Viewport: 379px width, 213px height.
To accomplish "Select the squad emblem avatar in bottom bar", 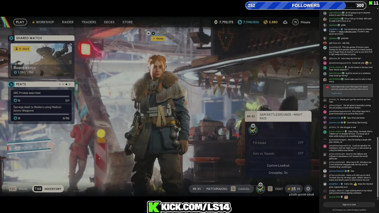I will [x=261, y=188].
